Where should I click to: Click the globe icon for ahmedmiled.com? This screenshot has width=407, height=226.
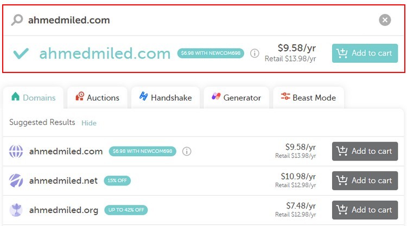pos(16,151)
